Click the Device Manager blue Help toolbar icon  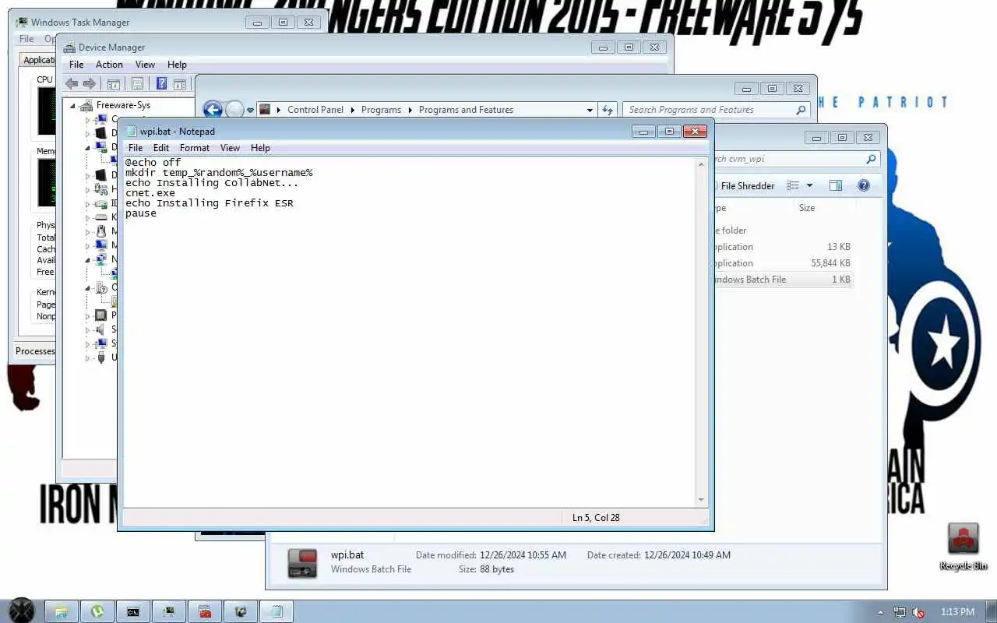(x=161, y=84)
